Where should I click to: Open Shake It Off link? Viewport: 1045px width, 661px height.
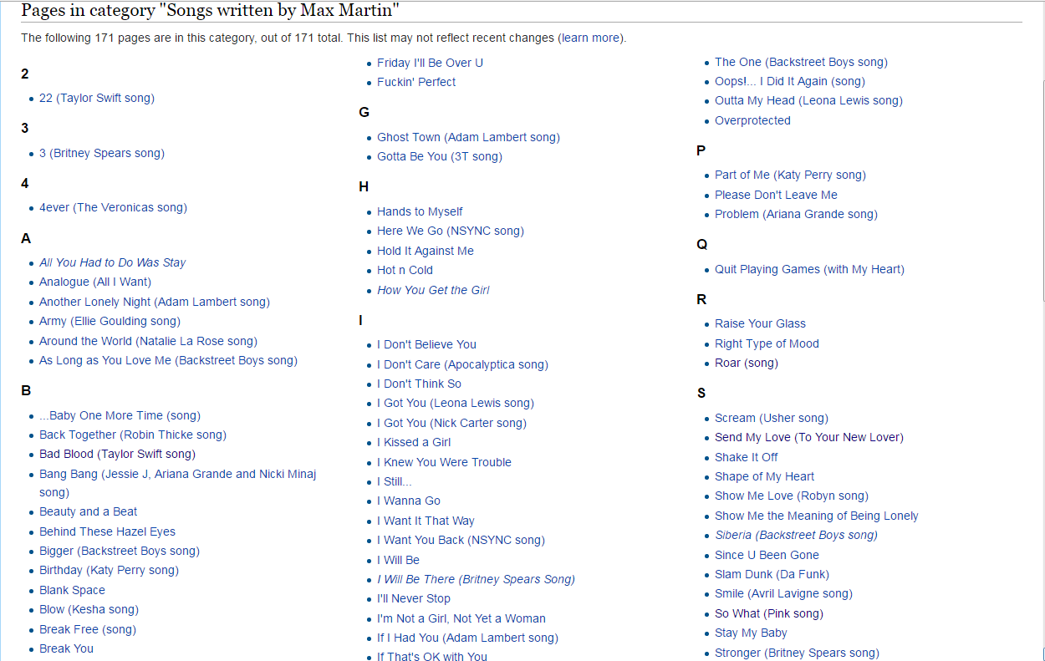click(746, 457)
